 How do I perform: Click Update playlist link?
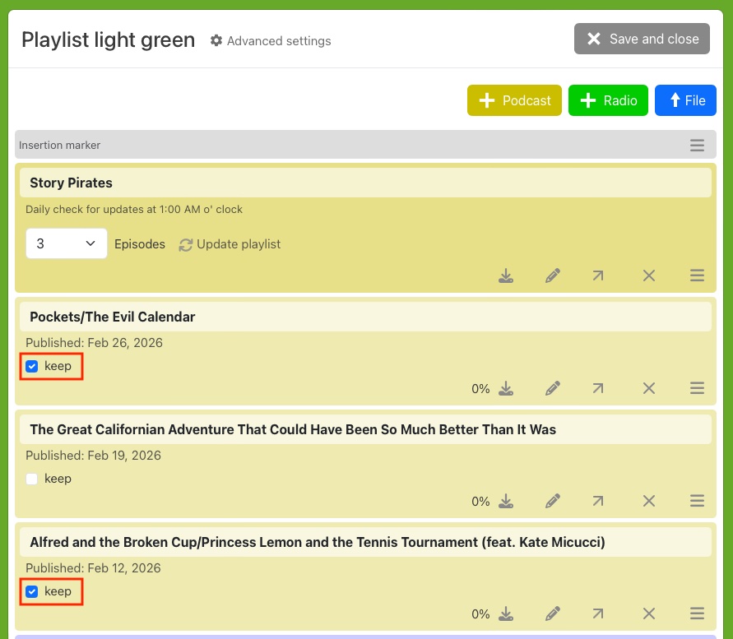[x=230, y=244]
